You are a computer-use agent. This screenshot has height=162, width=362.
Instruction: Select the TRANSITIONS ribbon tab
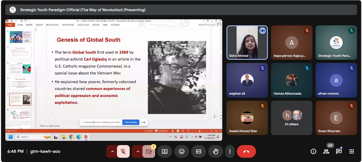(x=52, y=25)
